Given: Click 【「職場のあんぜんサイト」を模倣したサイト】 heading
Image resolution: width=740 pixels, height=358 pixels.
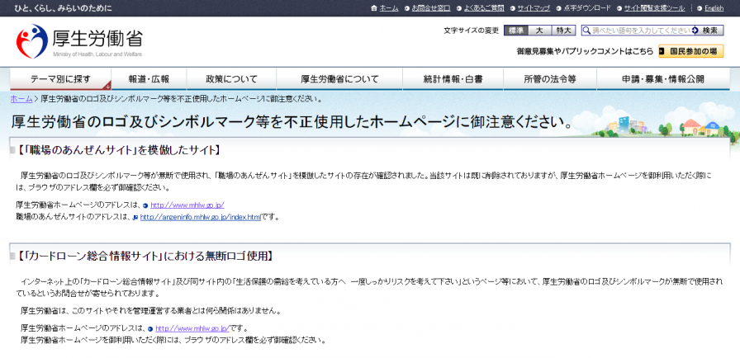Looking at the screenshot, I should click(x=118, y=150).
